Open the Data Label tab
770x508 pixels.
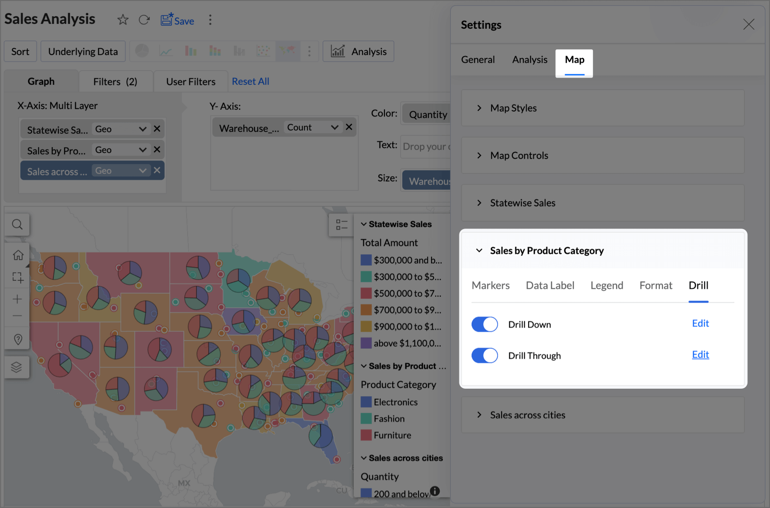(550, 286)
